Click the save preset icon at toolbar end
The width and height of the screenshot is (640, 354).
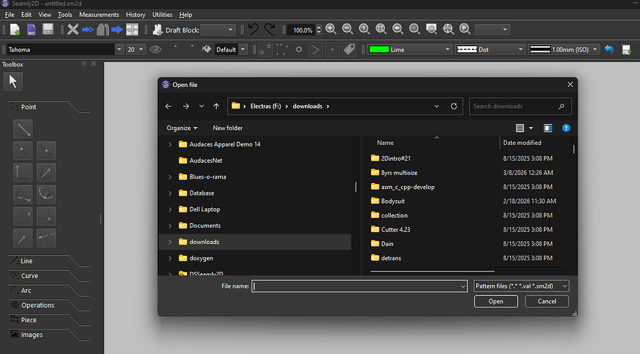[x=626, y=50]
